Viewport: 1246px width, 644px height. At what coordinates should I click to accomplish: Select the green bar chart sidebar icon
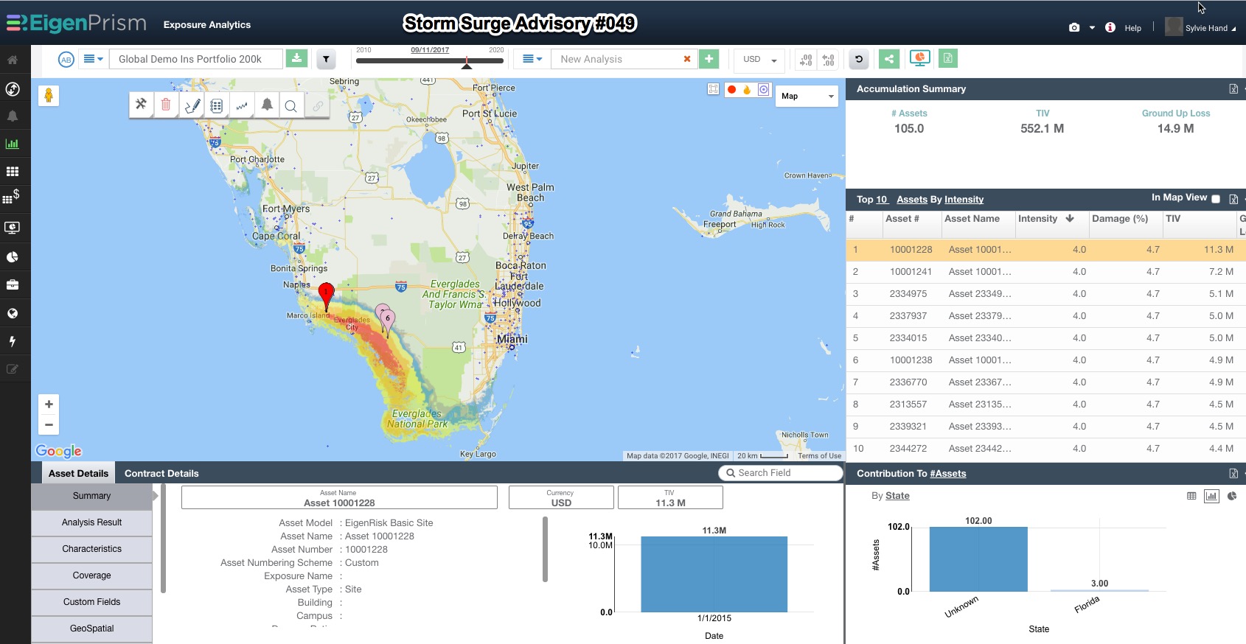13,144
